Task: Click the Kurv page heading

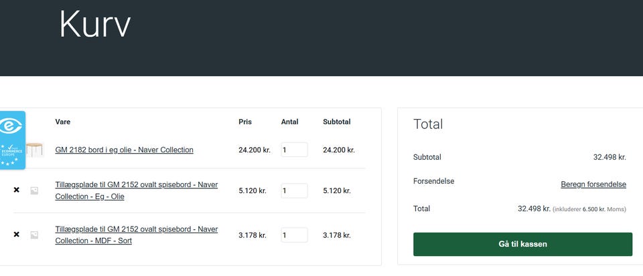Action: pos(94,25)
